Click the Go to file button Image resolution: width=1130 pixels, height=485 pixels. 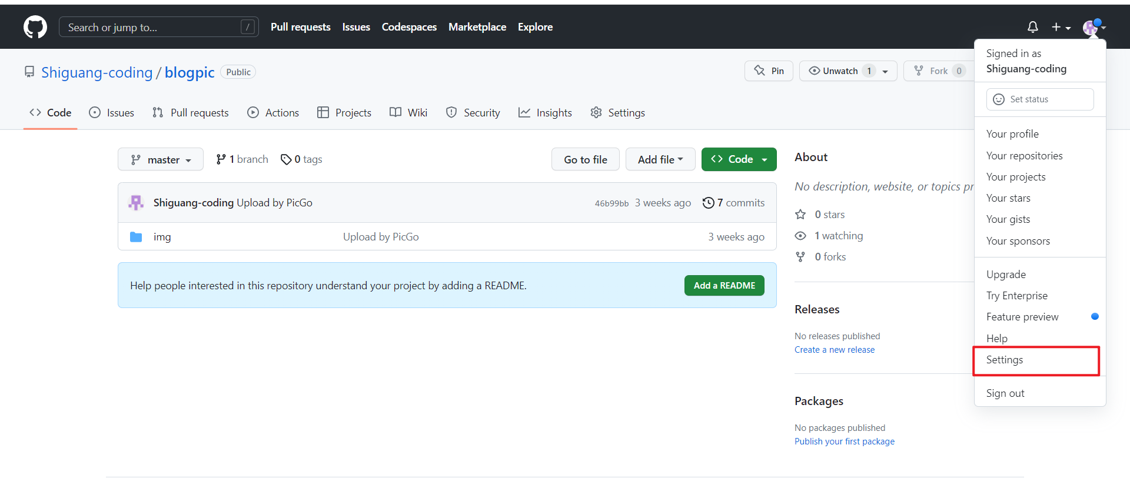[586, 159]
